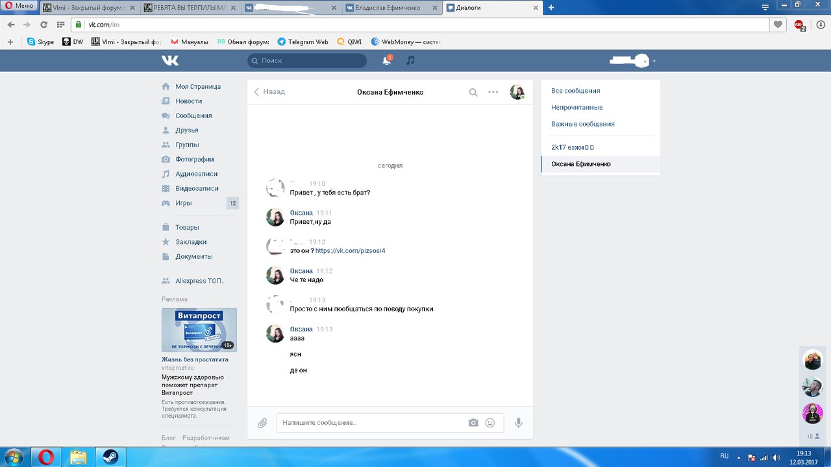Toggle the AdBlock extension icon

[x=799, y=25]
